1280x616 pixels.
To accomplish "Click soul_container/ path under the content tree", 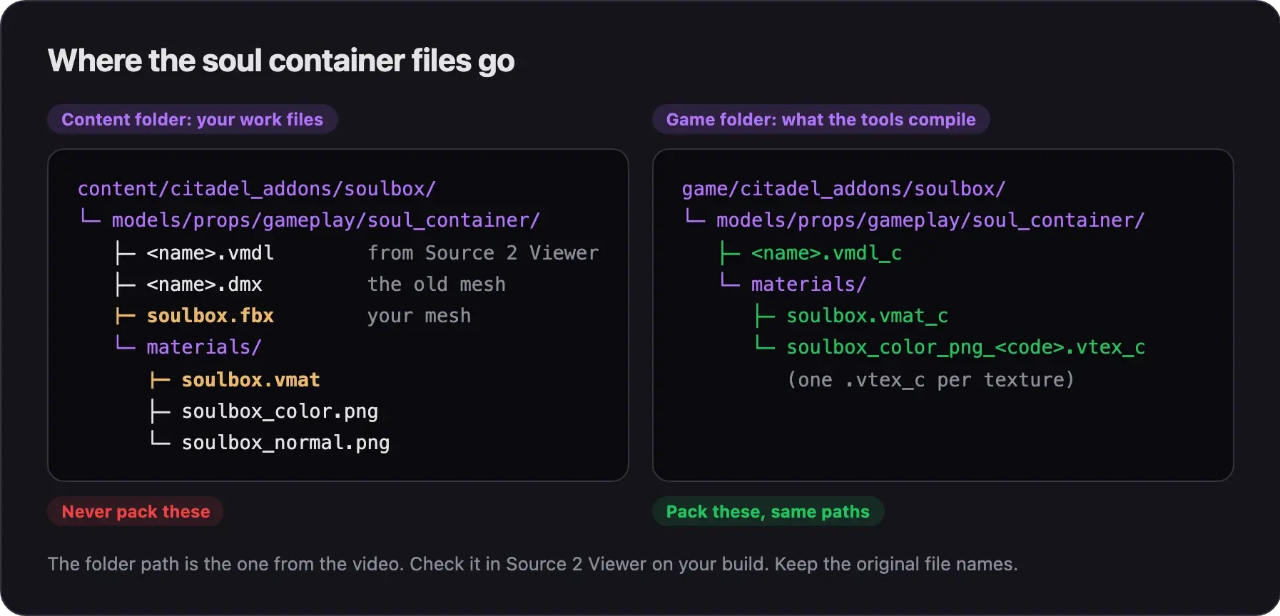I will pos(325,220).
